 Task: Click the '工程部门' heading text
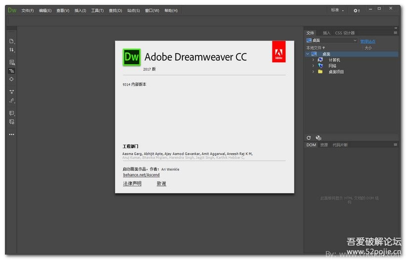pos(130,146)
